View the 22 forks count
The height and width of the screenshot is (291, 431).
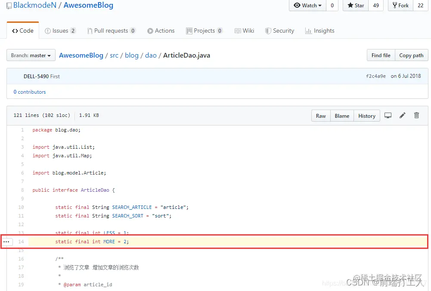point(421,6)
